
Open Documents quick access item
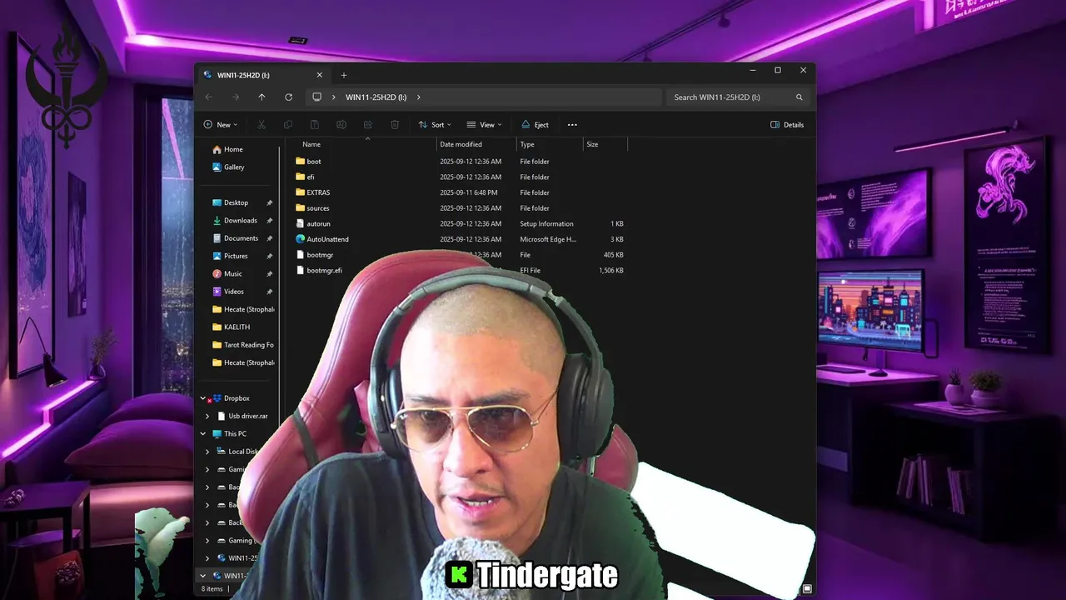tap(237, 238)
